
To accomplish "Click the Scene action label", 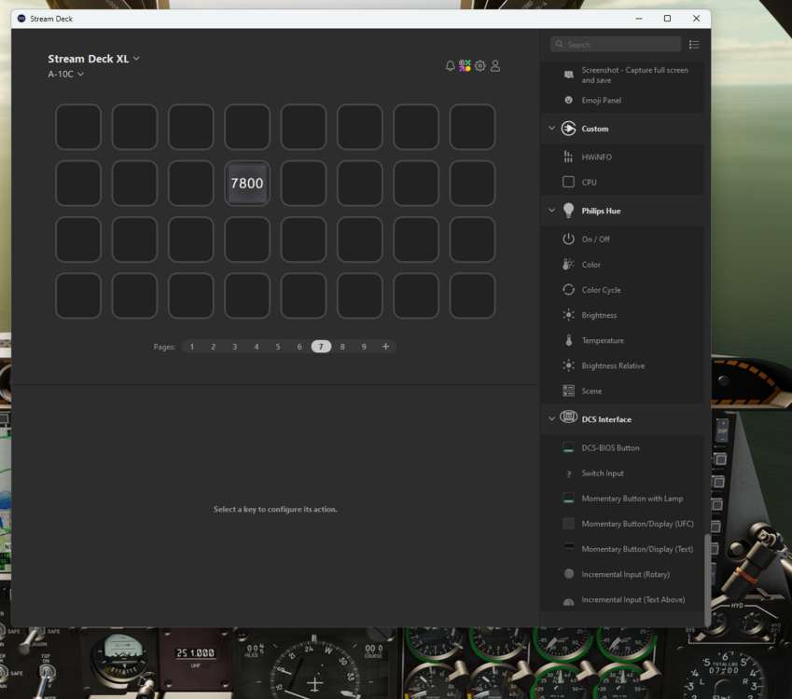I will pyautogui.click(x=591, y=391).
